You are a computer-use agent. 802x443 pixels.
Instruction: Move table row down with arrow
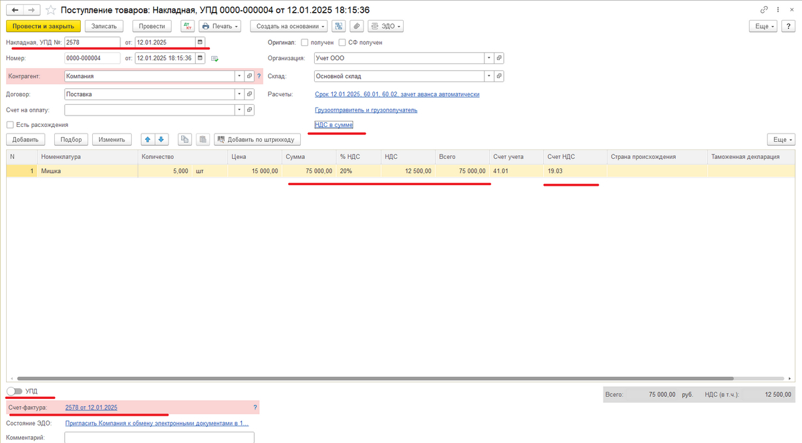click(162, 140)
